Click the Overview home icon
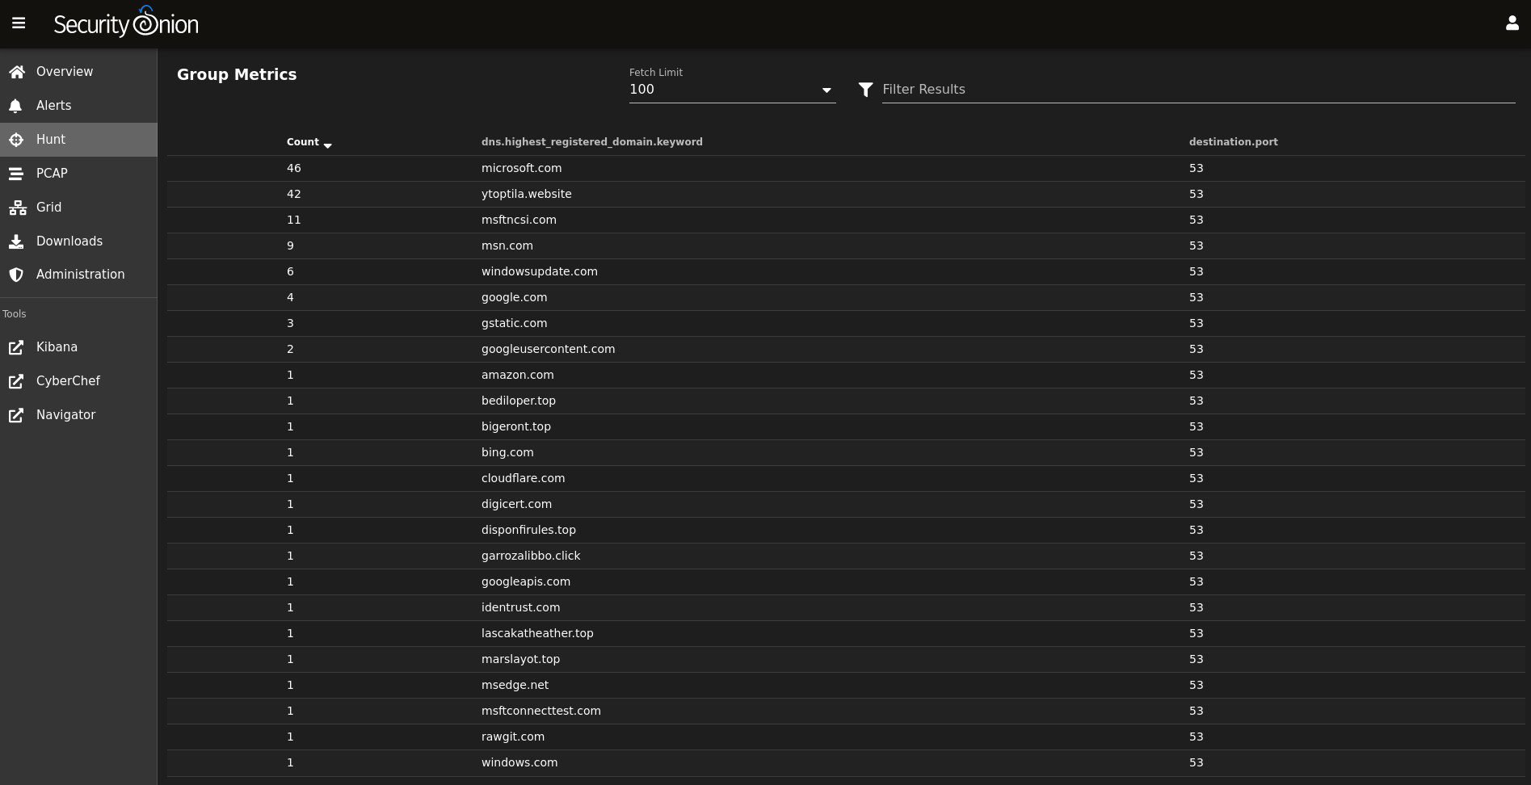Screen dimensions: 1531x785 pyautogui.click(x=17, y=72)
